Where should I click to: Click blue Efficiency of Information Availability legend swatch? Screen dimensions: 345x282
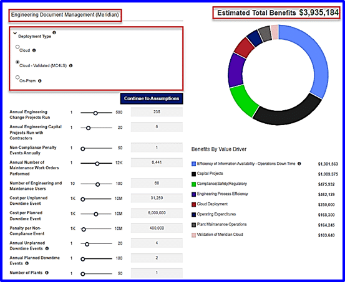point(193,164)
